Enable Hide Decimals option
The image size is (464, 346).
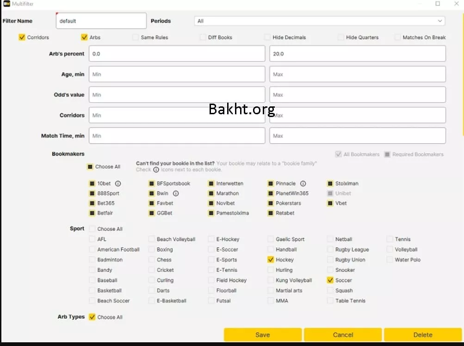coord(267,37)
